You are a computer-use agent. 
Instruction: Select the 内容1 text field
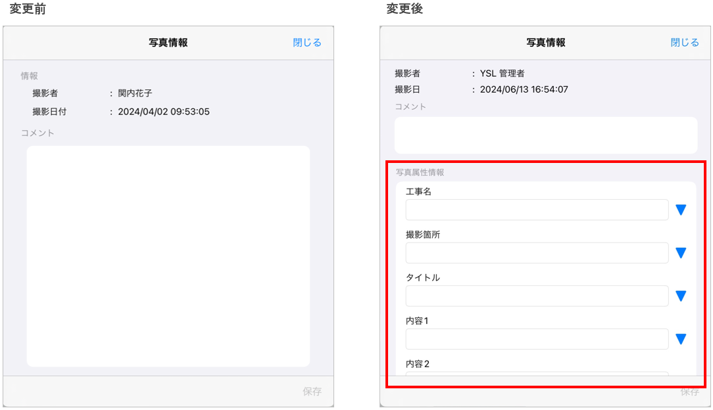(537, 339)
